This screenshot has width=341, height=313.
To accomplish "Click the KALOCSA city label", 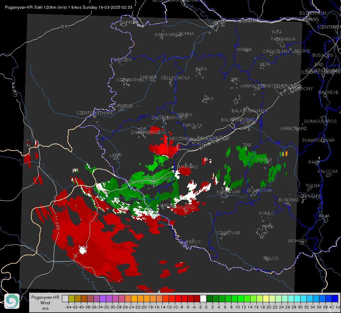I will [x=328, y=171].
